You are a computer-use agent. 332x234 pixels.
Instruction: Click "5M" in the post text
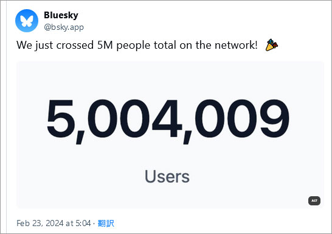tap(105, 45)
